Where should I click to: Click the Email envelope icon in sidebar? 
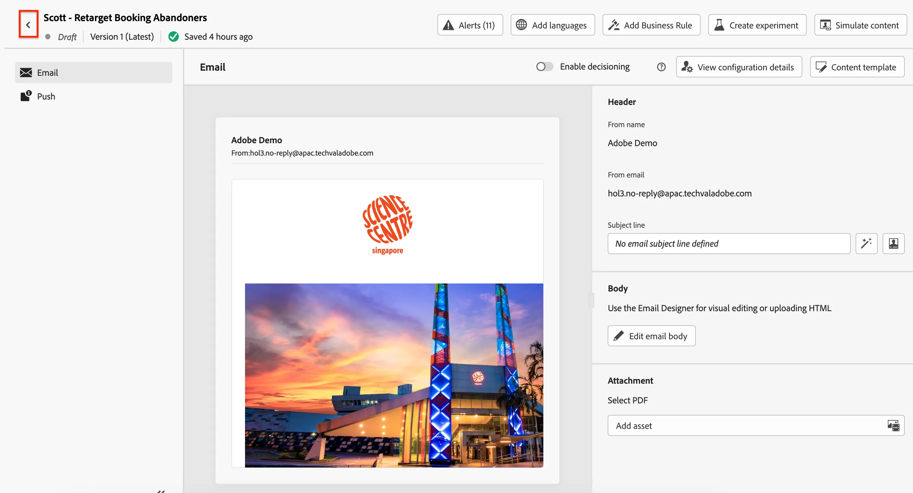point(26,73)
